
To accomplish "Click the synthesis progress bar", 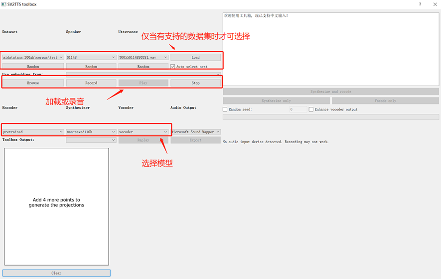I will [331, 117].
